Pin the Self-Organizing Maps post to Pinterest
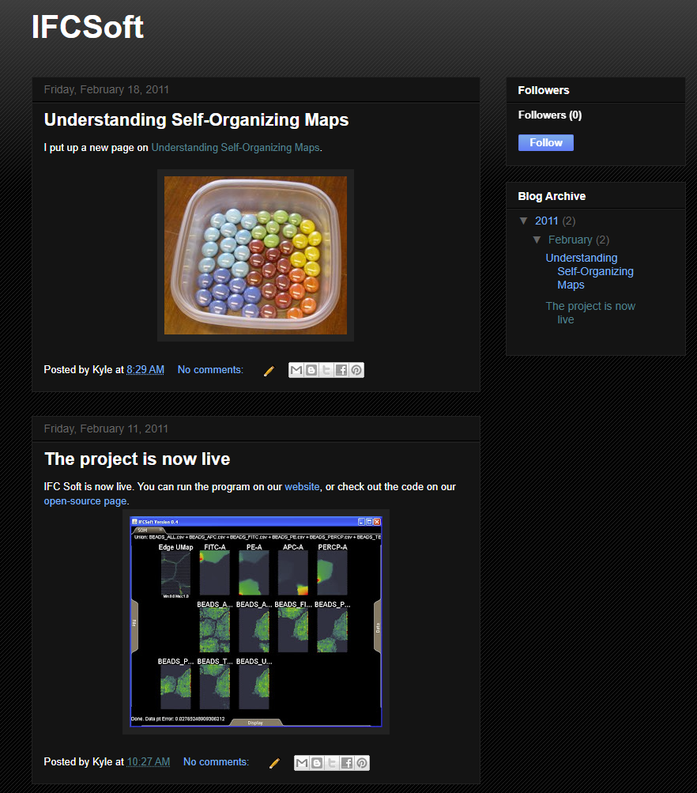Viewport: 697px width, 793px height. click(356, 370)
